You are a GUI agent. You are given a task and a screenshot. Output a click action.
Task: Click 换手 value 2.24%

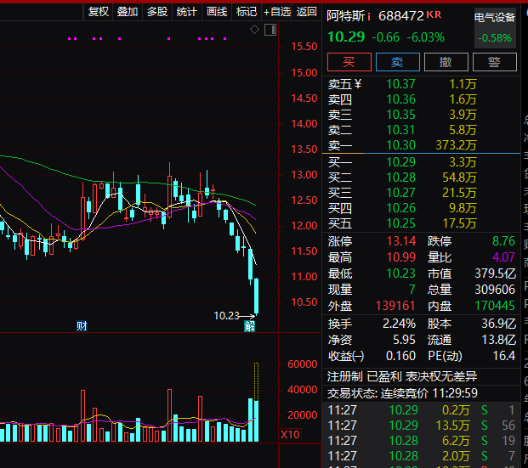(399, 324)
